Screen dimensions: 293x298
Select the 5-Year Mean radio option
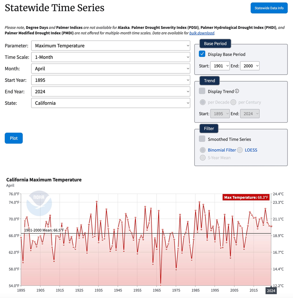pos(203,158)
